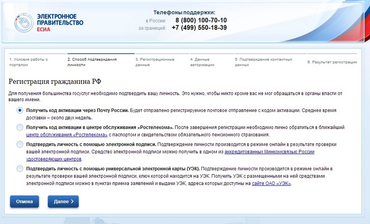
Task: Click the red ЕСИА label under the logo
Action: click(x=43, y=29)
